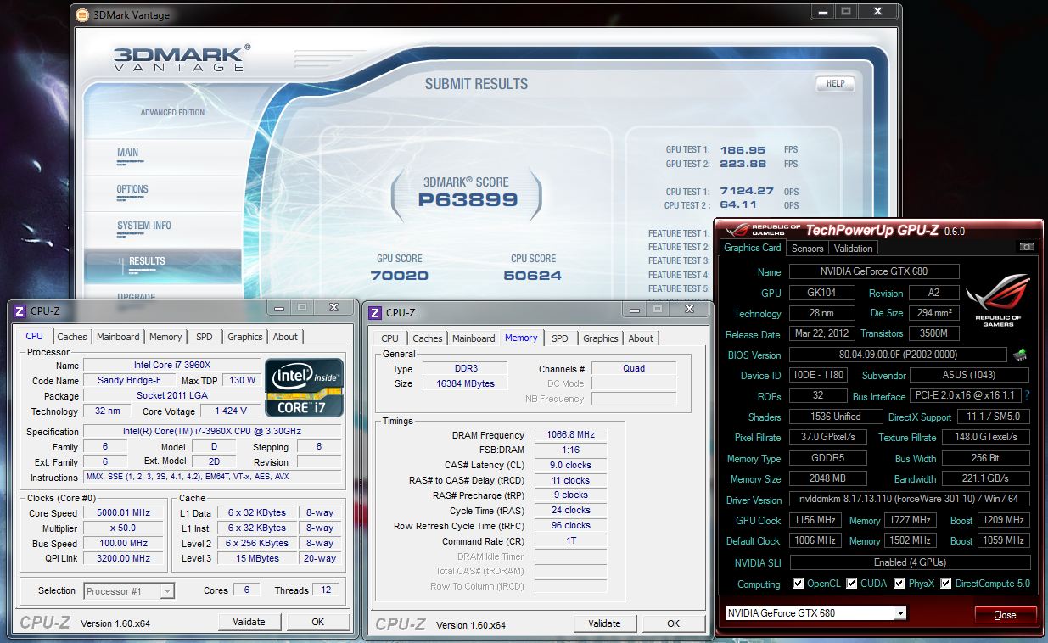This screenshot has height=643, width=1048.
Task: Click the CPU score 50624
Action: coord(532,276)
